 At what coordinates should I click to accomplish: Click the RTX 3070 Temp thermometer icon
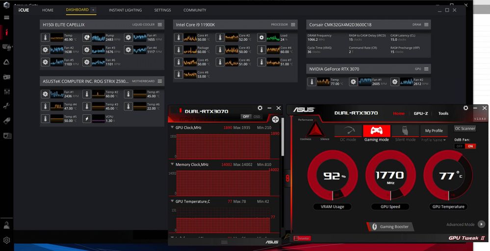point(311,82)
